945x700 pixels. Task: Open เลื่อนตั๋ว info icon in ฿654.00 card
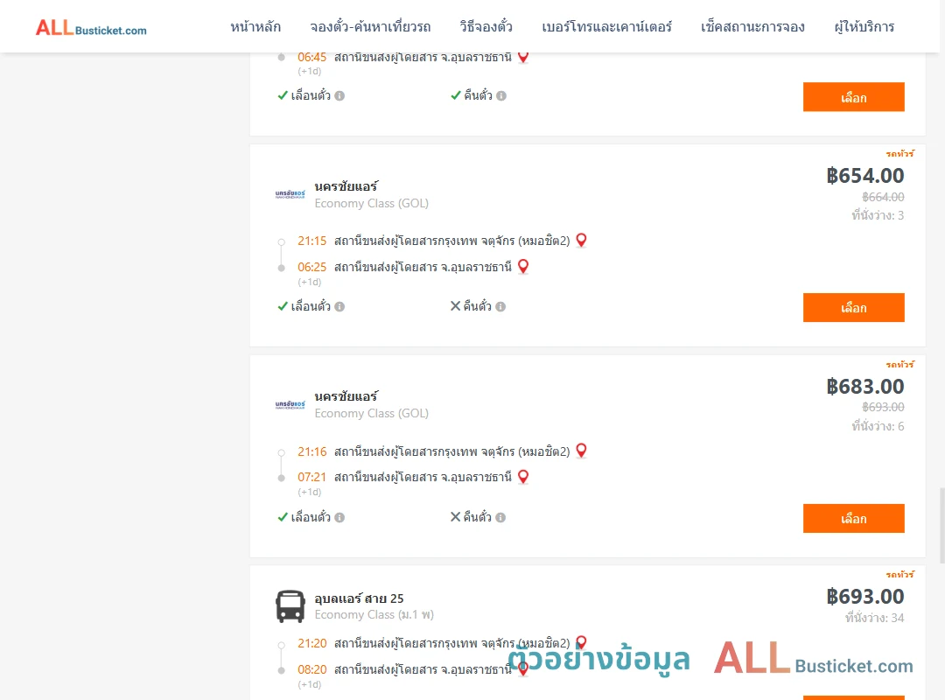[x=339, y=307]
